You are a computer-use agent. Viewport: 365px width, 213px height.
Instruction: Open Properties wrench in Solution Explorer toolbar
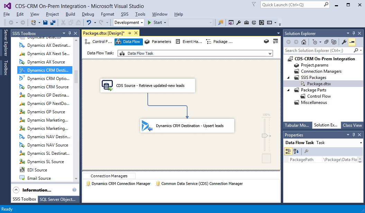click(344, 42)
